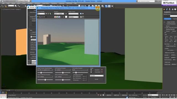Open the Customize menu
The width and height of the screenshot is (177, 99).
tap(61, 3)
